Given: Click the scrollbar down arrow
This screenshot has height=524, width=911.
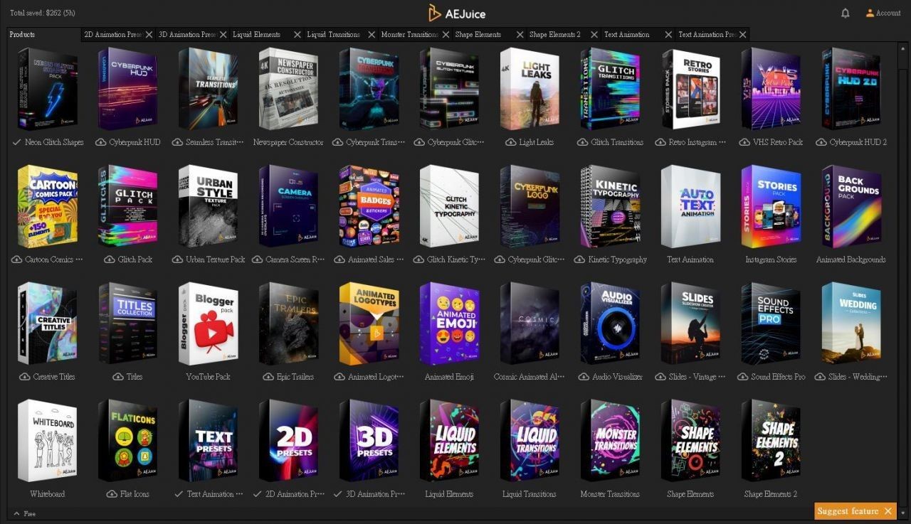Looking at the screenshot, I should (903, 513).
